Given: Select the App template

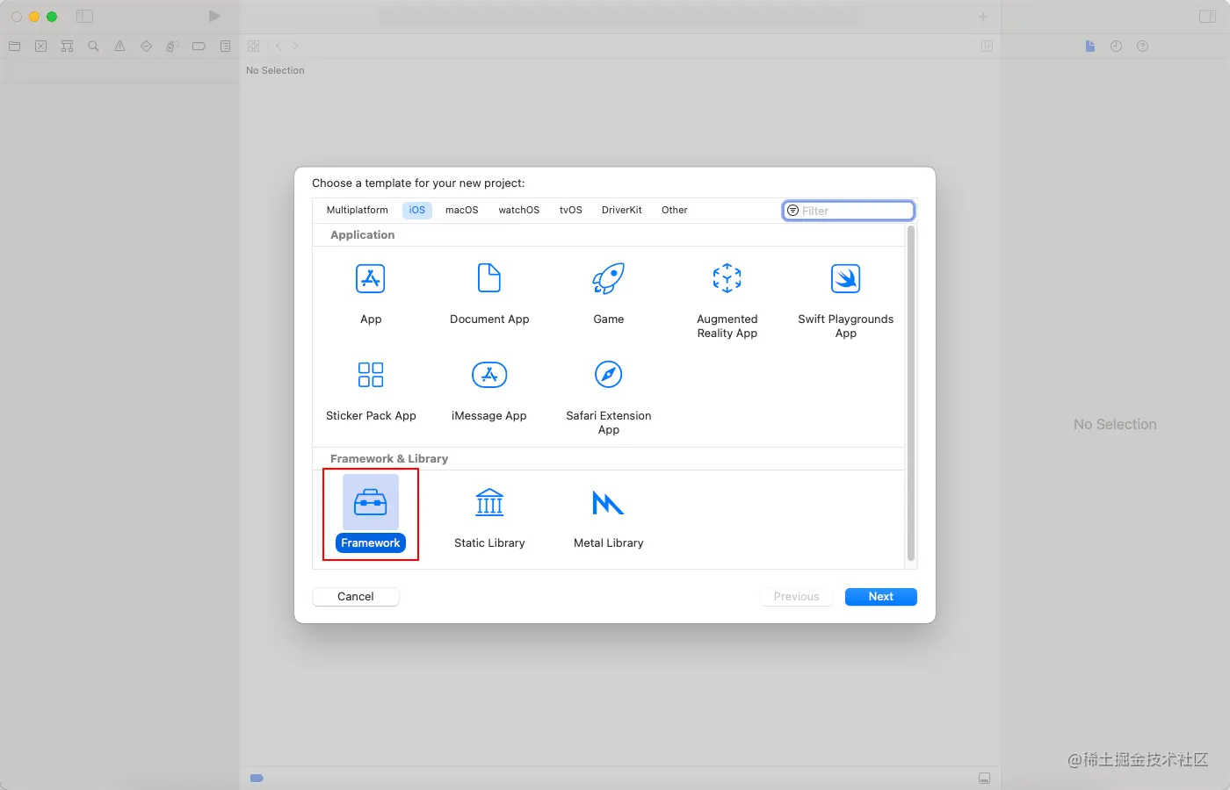Looking at the screenshot, I should tap(371, 295).
